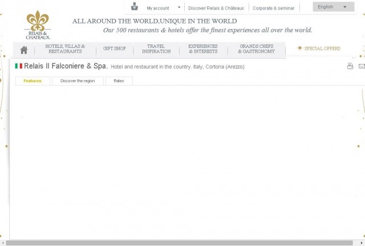Open the Gift Shop menu
This screenshot has width=365, height=246.
coord(115,49)
